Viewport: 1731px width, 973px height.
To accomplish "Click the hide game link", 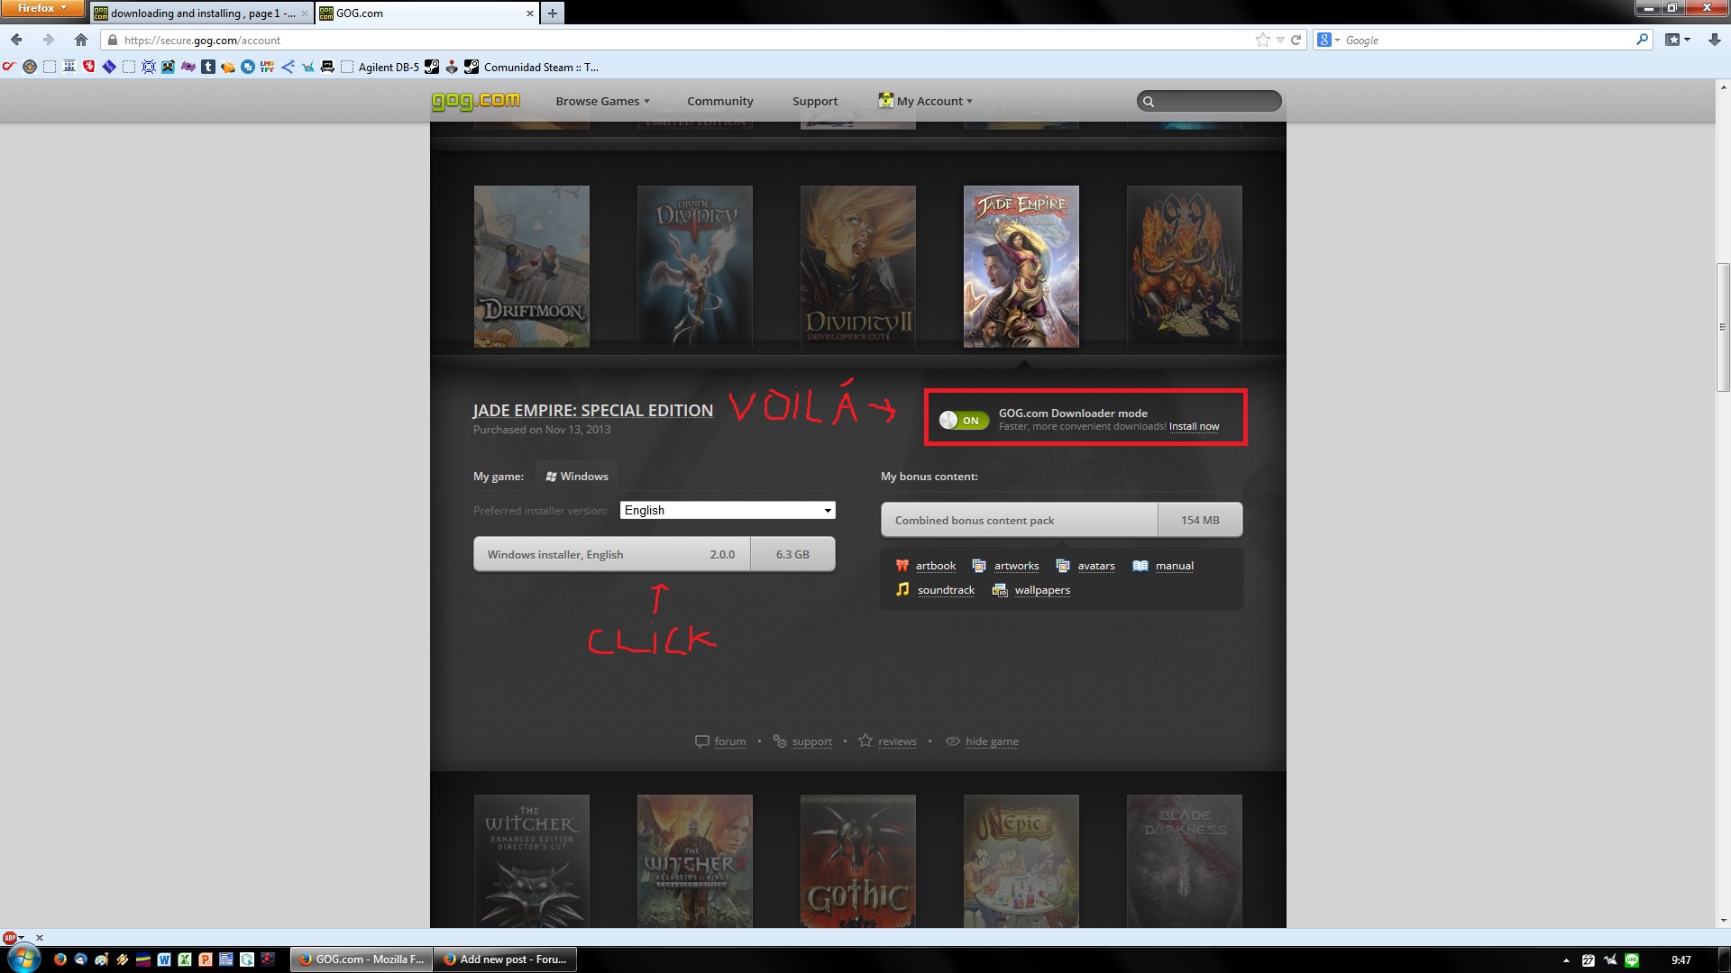I will click(x=992, y=741).
